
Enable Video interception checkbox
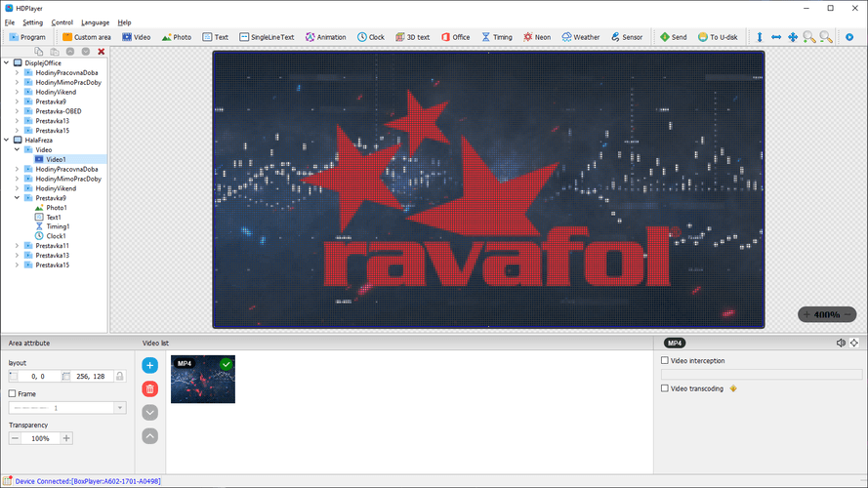coord(665,361)
